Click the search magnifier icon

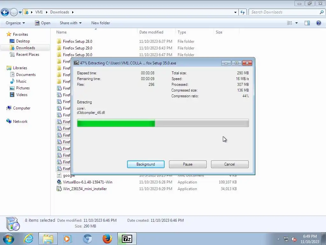(322, 12)
